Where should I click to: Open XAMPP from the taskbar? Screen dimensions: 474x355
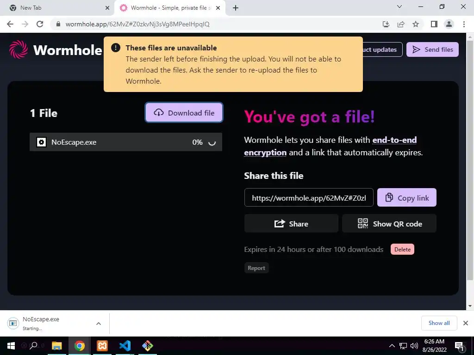[102, 346]
